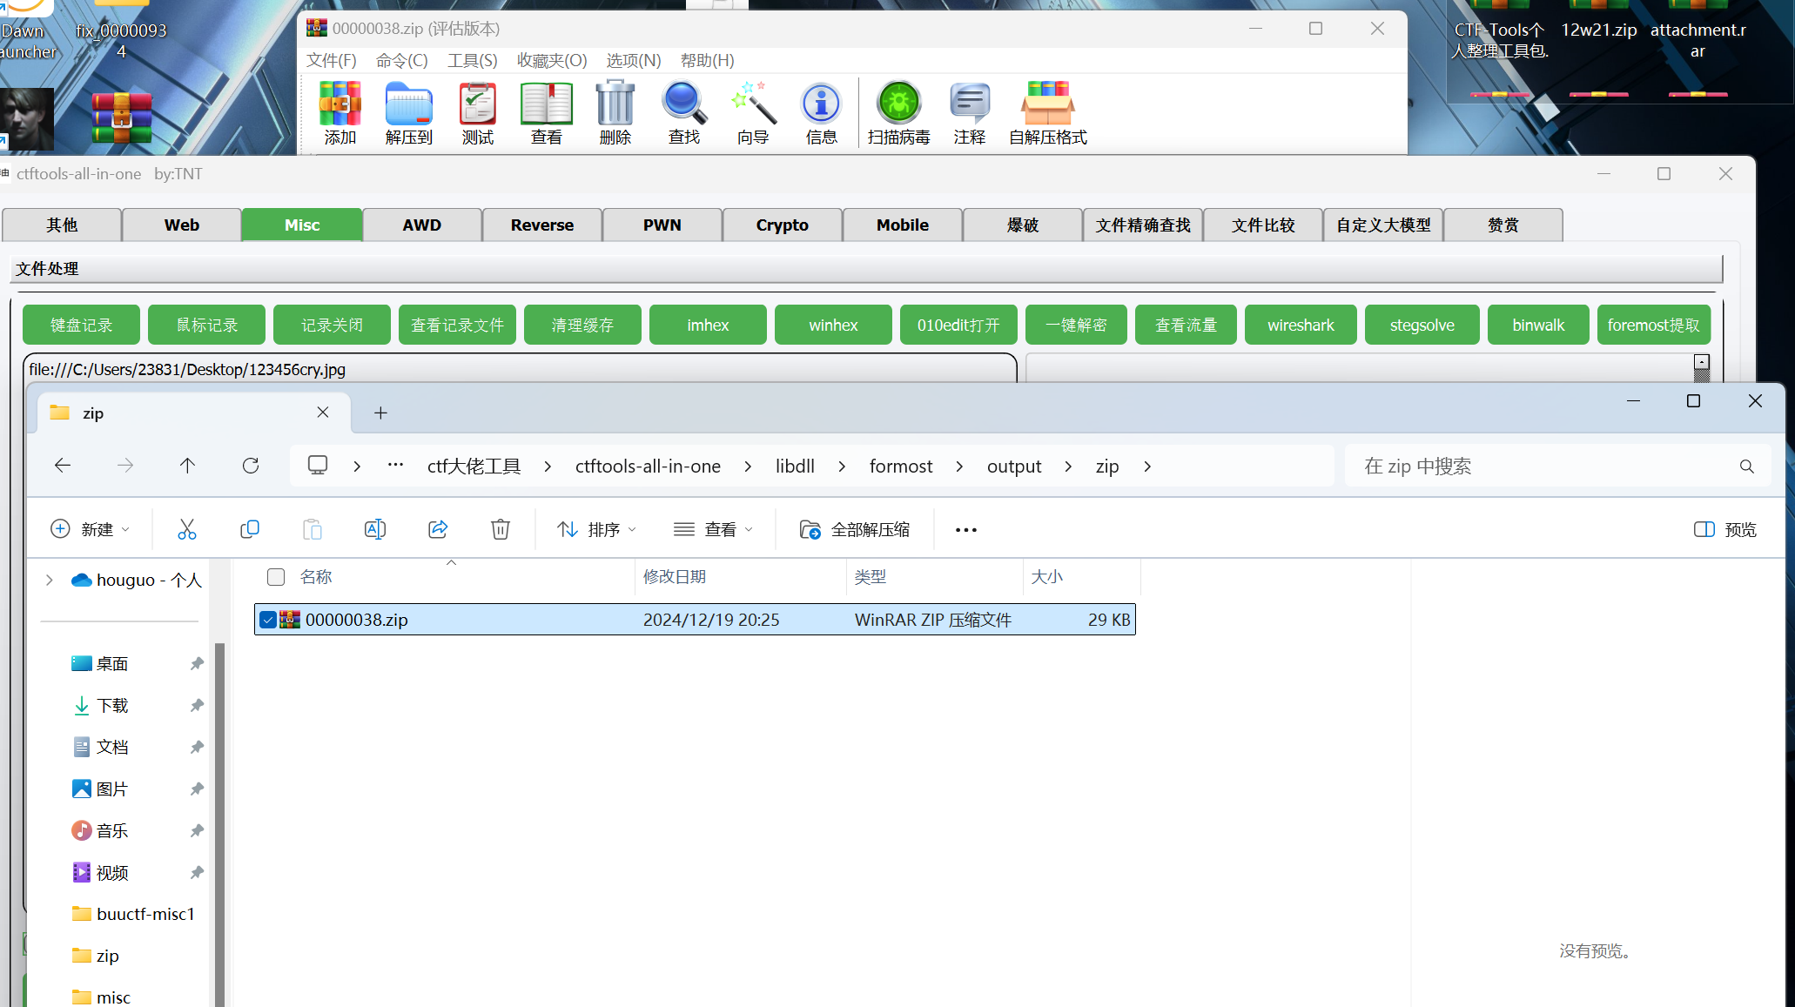Image resolution: width=1795 pixels, height=1007 pixels.
Task: Open Desktop (桌面) in Explorer sidebar
Action: (x=112, y=664)
